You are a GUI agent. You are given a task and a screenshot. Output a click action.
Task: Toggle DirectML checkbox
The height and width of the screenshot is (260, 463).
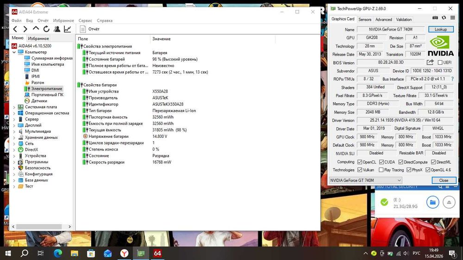(x=433, y=162)
